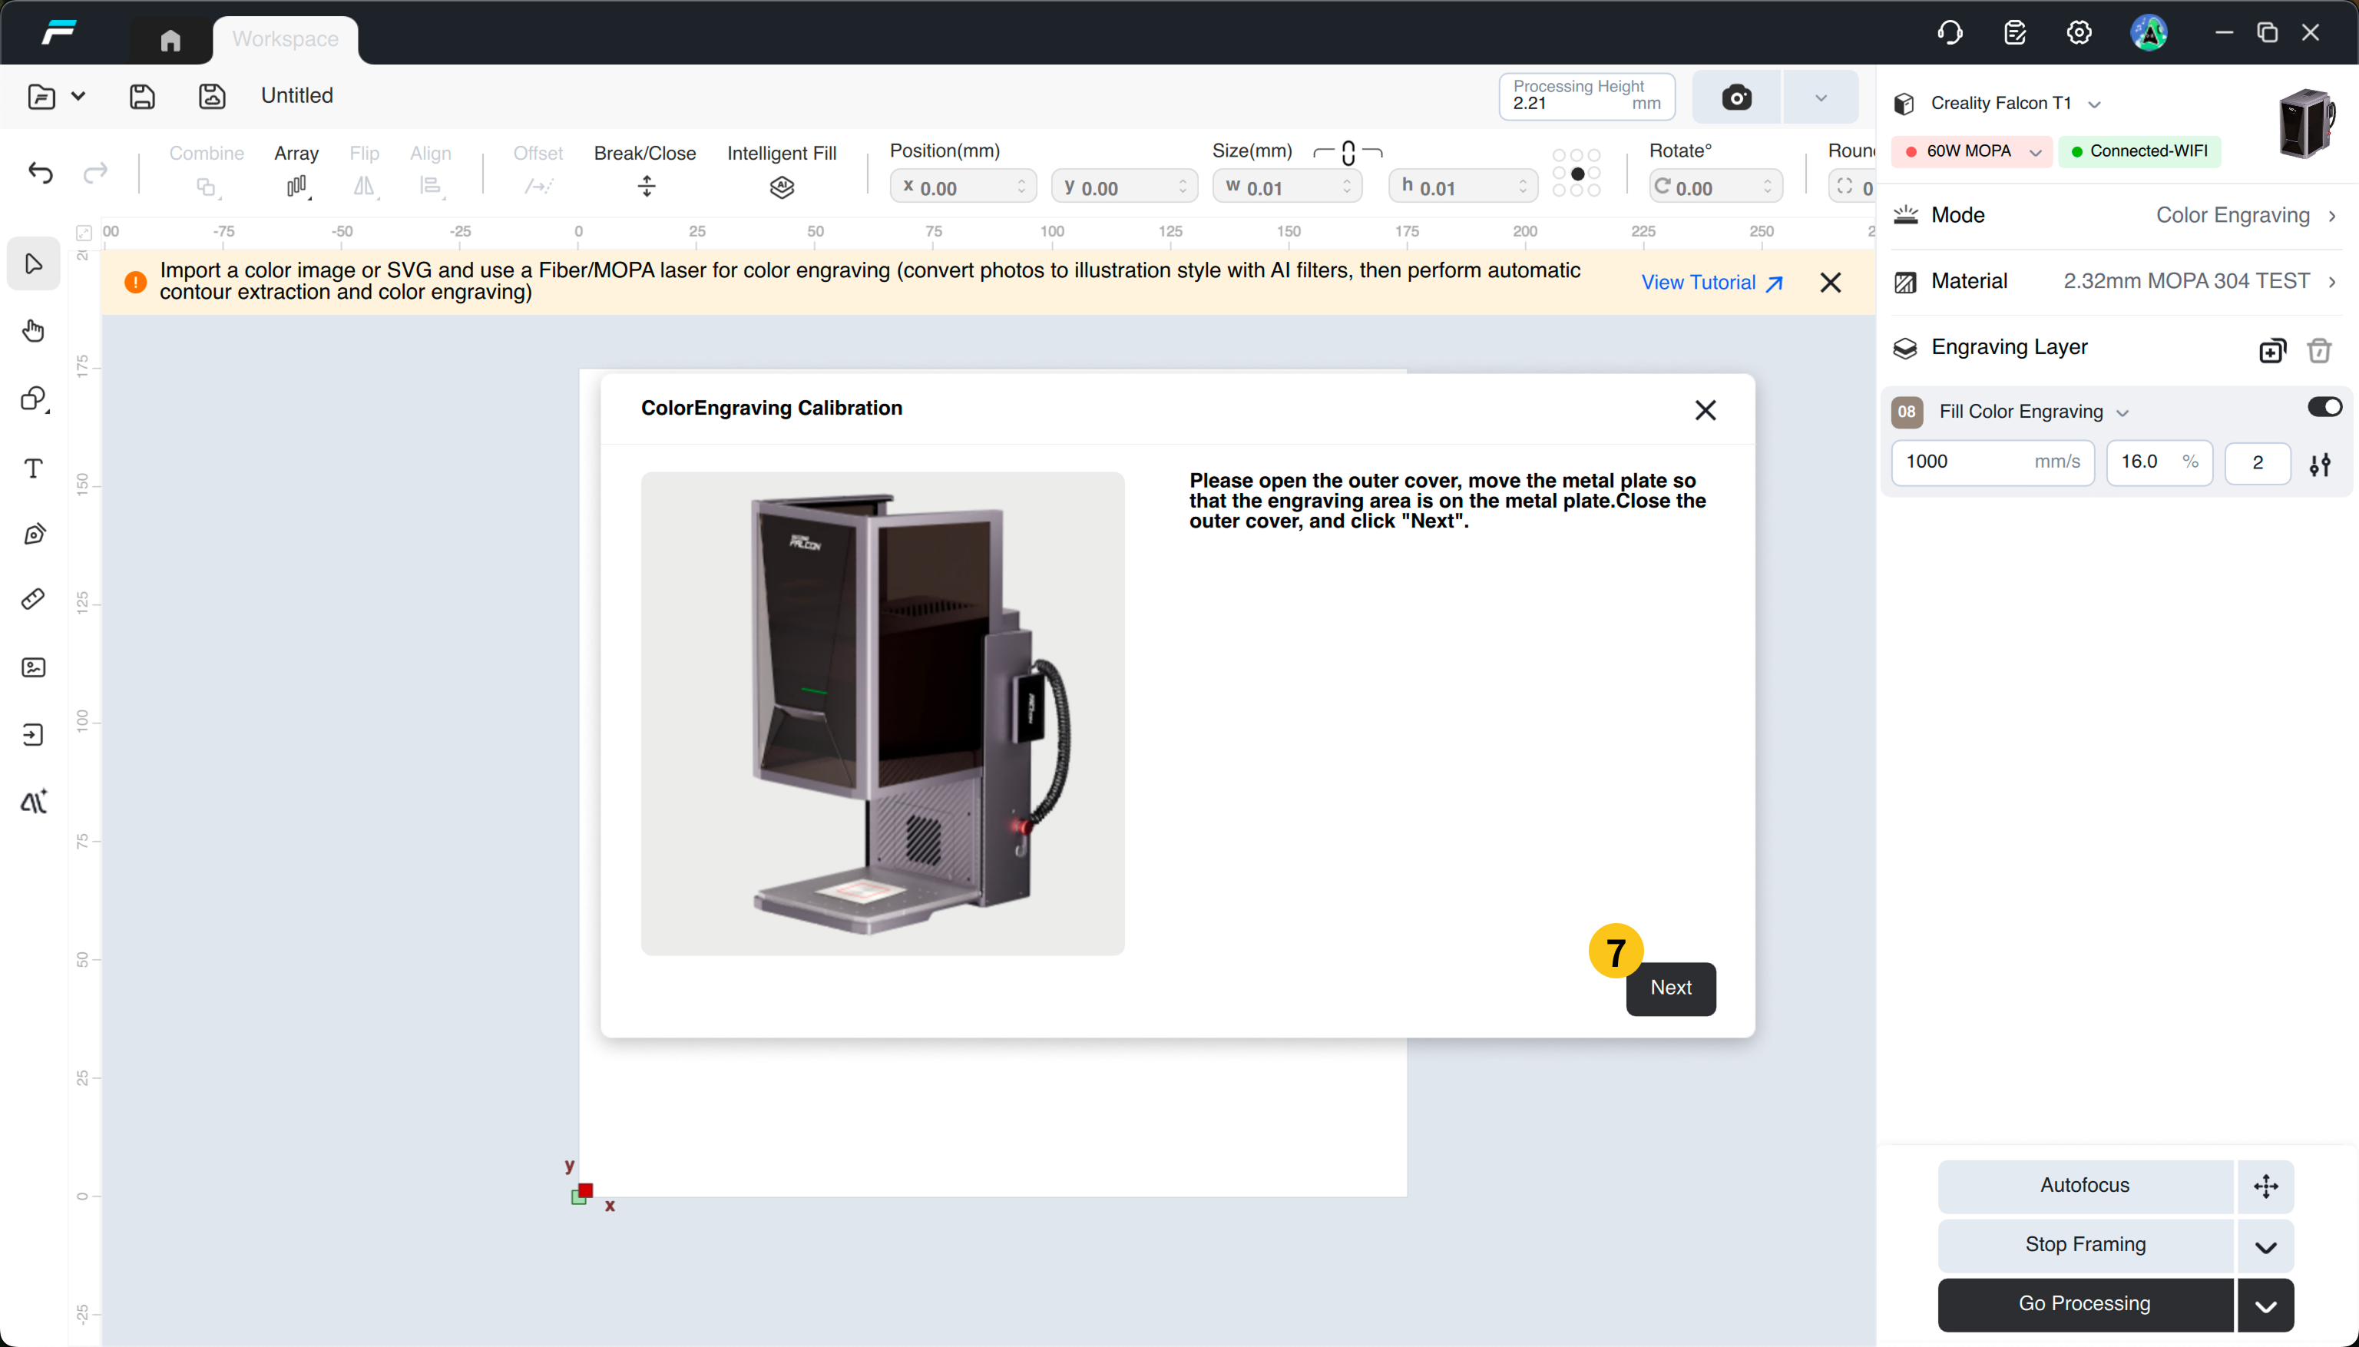Click the Y position input field
Screen dimensions: 2359x1347
(1124, 187)
